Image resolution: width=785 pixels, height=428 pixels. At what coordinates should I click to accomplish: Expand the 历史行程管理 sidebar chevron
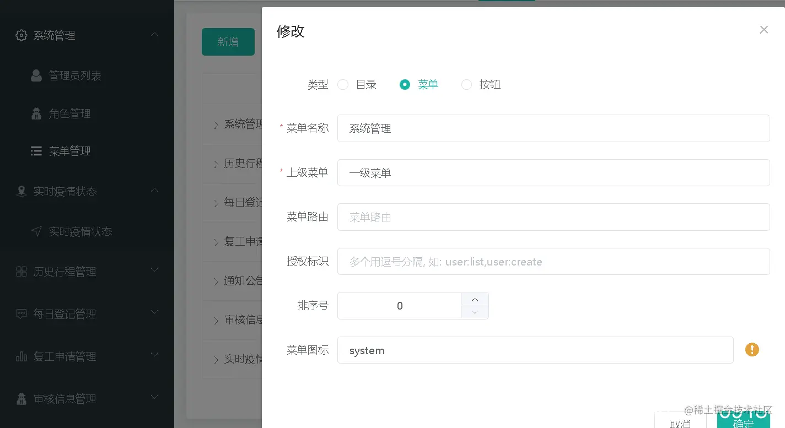point(154,270)
